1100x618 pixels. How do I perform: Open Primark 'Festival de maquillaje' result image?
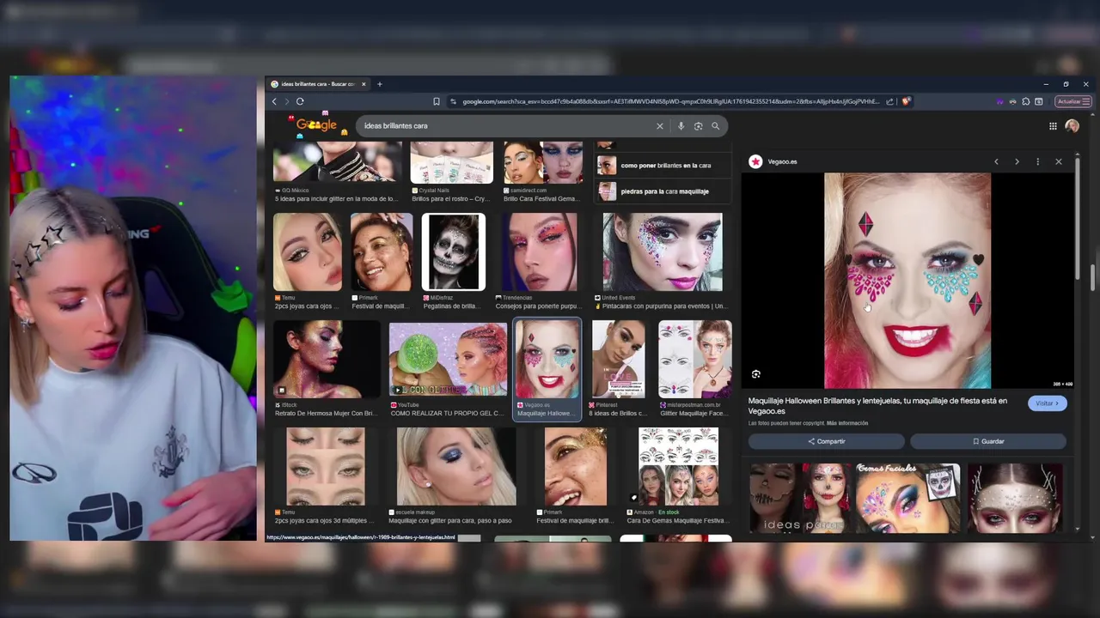tap(382, 252)
